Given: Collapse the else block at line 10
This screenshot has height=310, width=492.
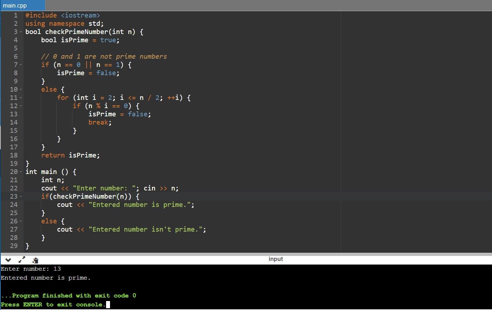Looking at the screenshot, I should 21,89.
